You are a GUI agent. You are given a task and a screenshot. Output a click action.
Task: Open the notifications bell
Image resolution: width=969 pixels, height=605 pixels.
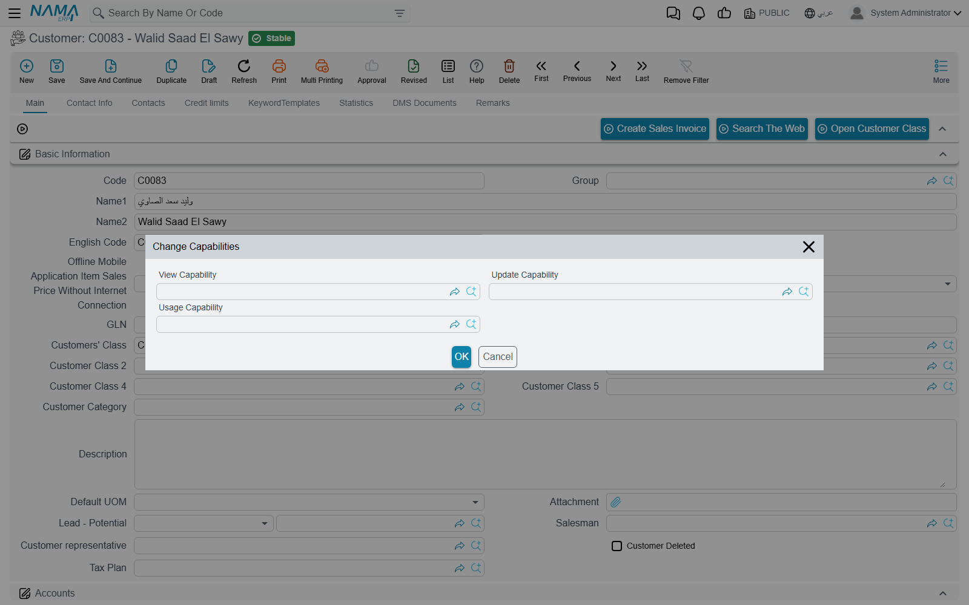tap(699, 13)
